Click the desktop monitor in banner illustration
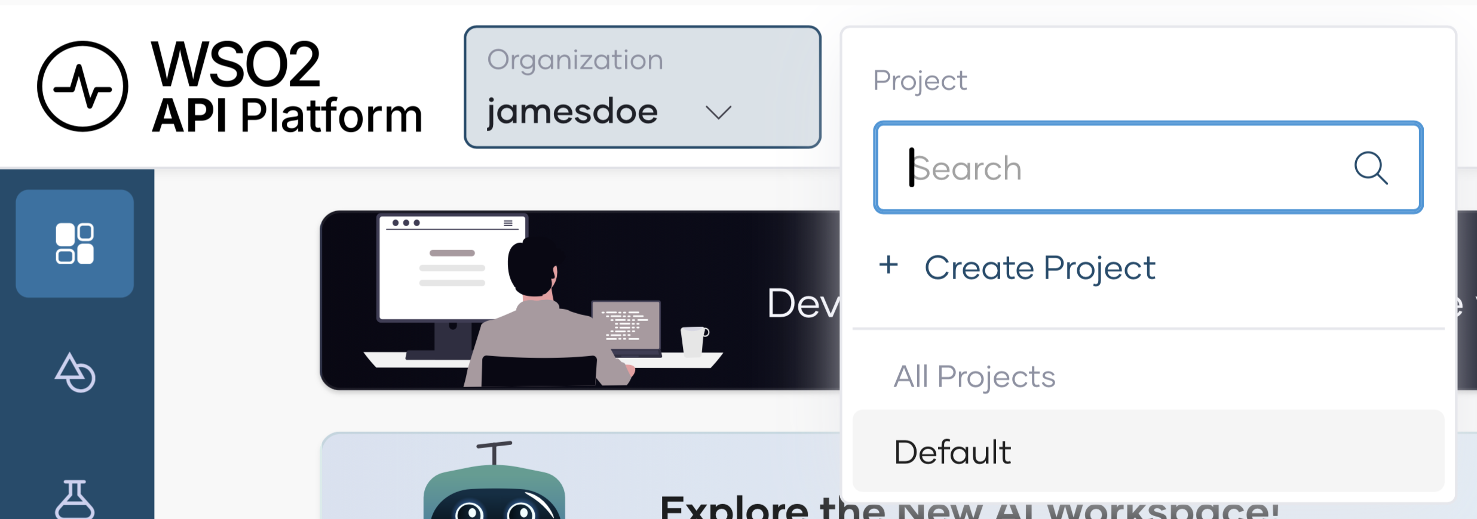 click(445, 268)
